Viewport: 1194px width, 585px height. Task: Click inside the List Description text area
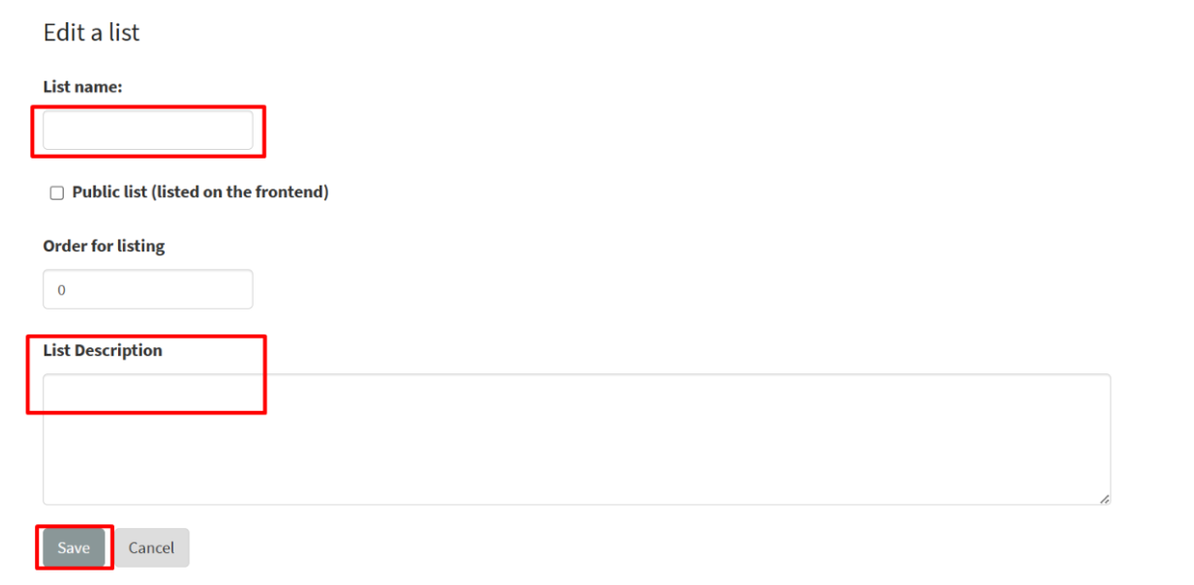(x=576, y=440)
